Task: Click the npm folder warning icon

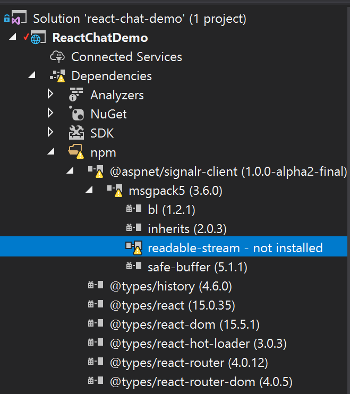Action: (76, 151)
